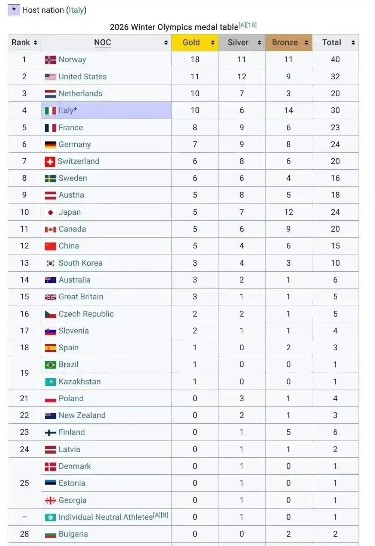The height and width of the screenshot is (546, 375).
Task: Click the Georgia flag icon
Action: point(50,500)
